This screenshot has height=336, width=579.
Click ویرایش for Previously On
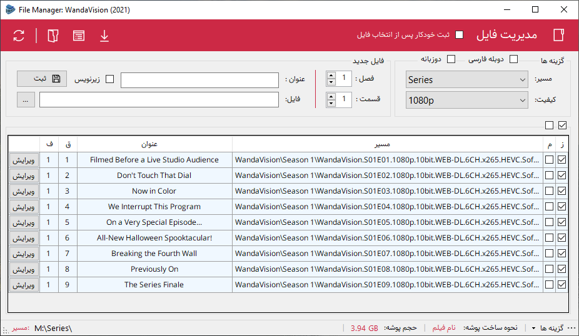24,270
